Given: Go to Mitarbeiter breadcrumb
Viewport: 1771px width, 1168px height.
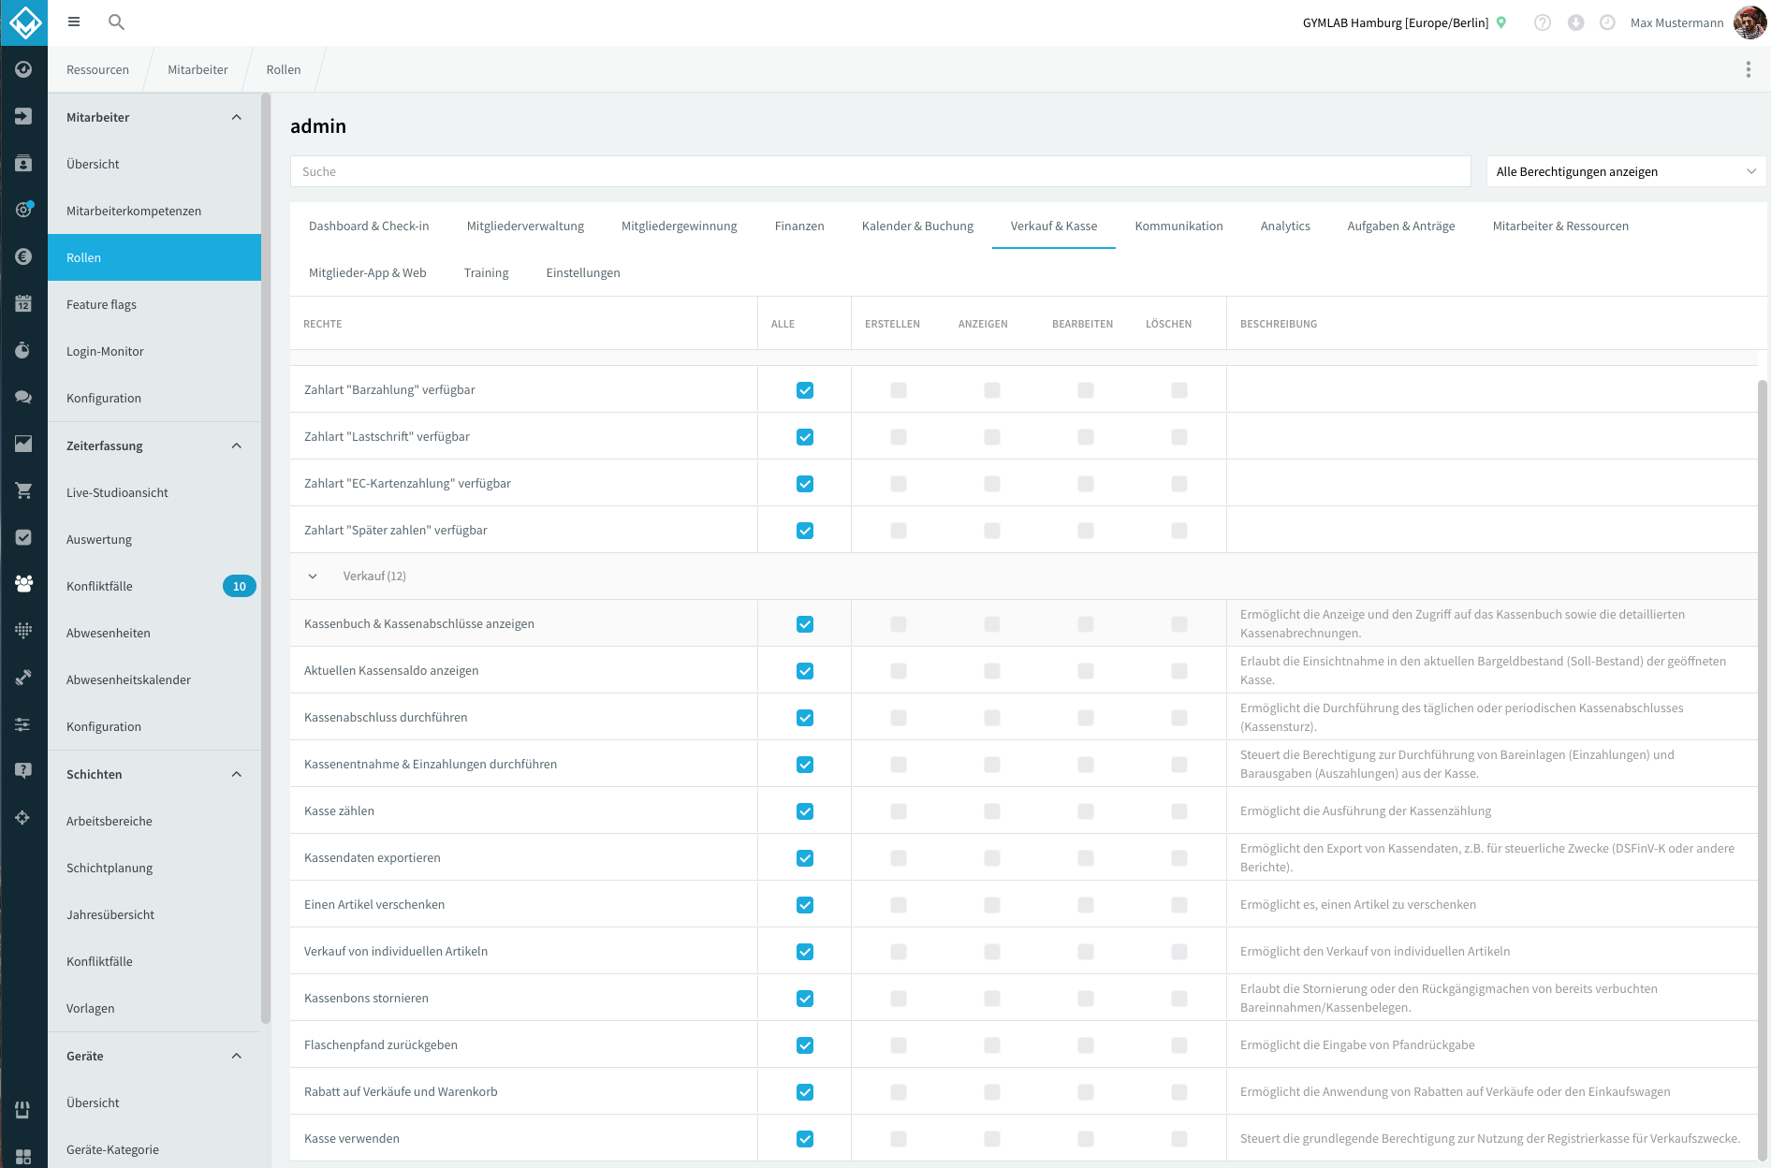Looking at the screenshot, I should point(198,69).
